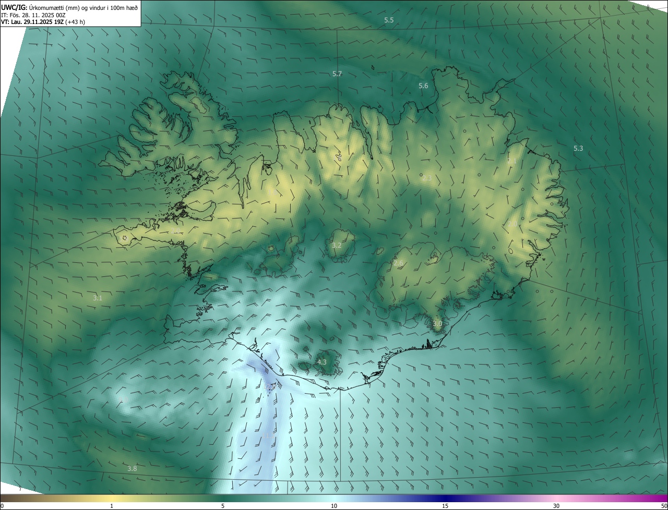
Task: Click the 3.0 value near the coast
Action: [x=437, y=324]
